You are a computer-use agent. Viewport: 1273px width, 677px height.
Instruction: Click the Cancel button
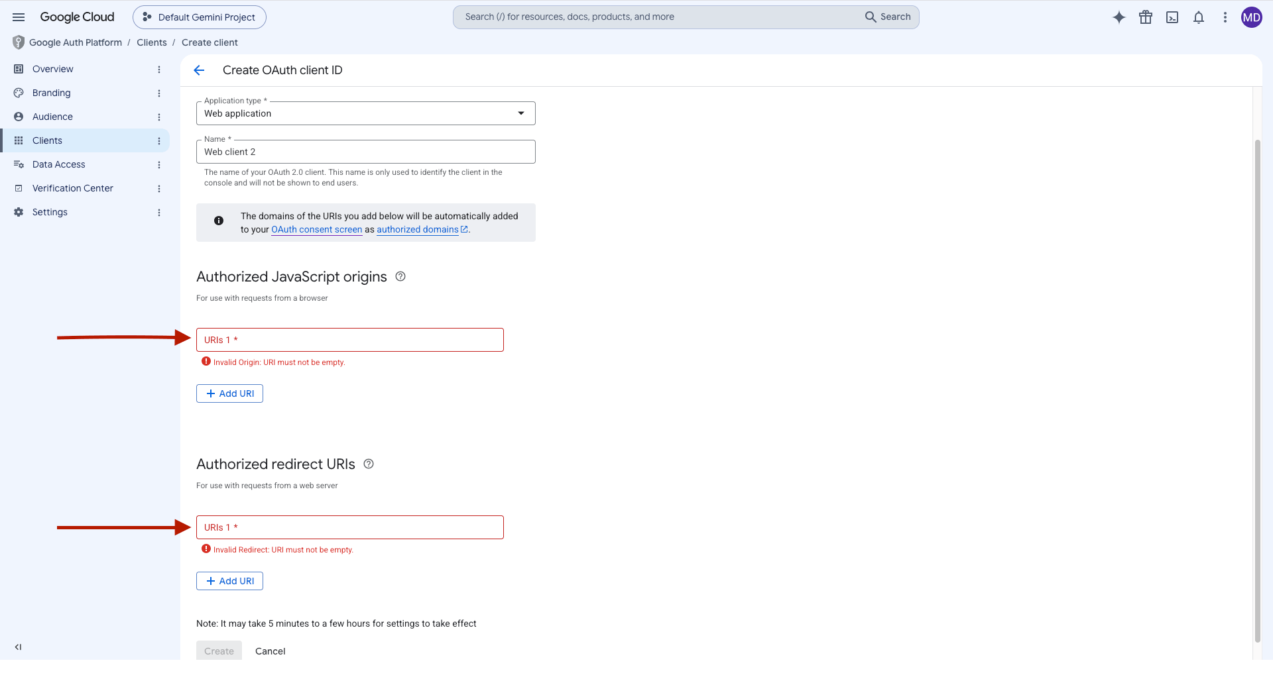(x=271, y=651)
